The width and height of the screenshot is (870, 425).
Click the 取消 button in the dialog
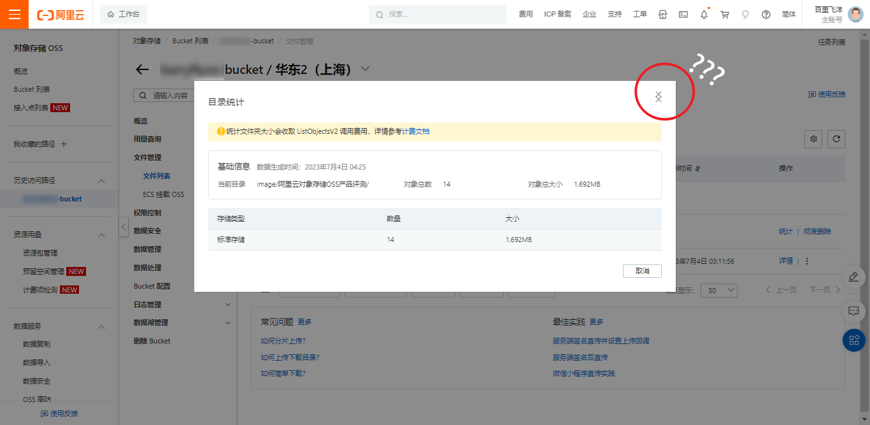coord(642,271)
